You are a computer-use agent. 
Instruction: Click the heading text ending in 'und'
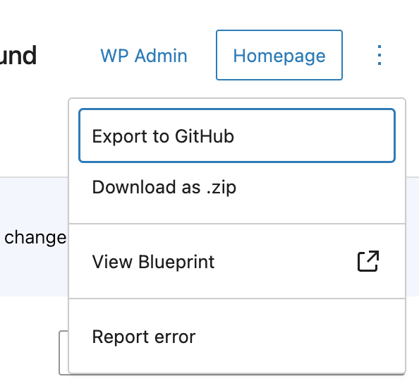tap(18, 55)
